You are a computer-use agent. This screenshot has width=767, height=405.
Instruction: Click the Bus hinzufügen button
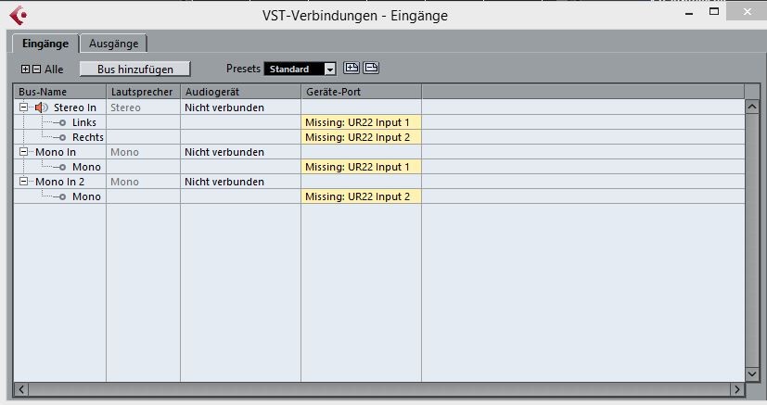click(135, 69)
